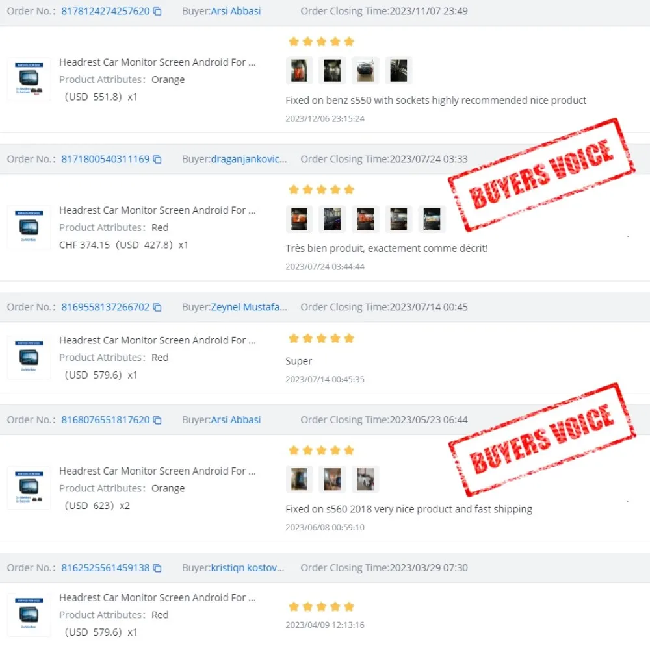This screenshot has width=650, height=646.
Task: Open fifth photo in French review
Action: pyautogui.click(x=432, y=219)
